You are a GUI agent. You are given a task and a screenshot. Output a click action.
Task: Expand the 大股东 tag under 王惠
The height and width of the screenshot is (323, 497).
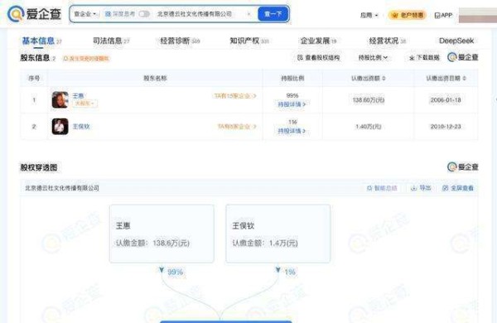click(85, 104)
